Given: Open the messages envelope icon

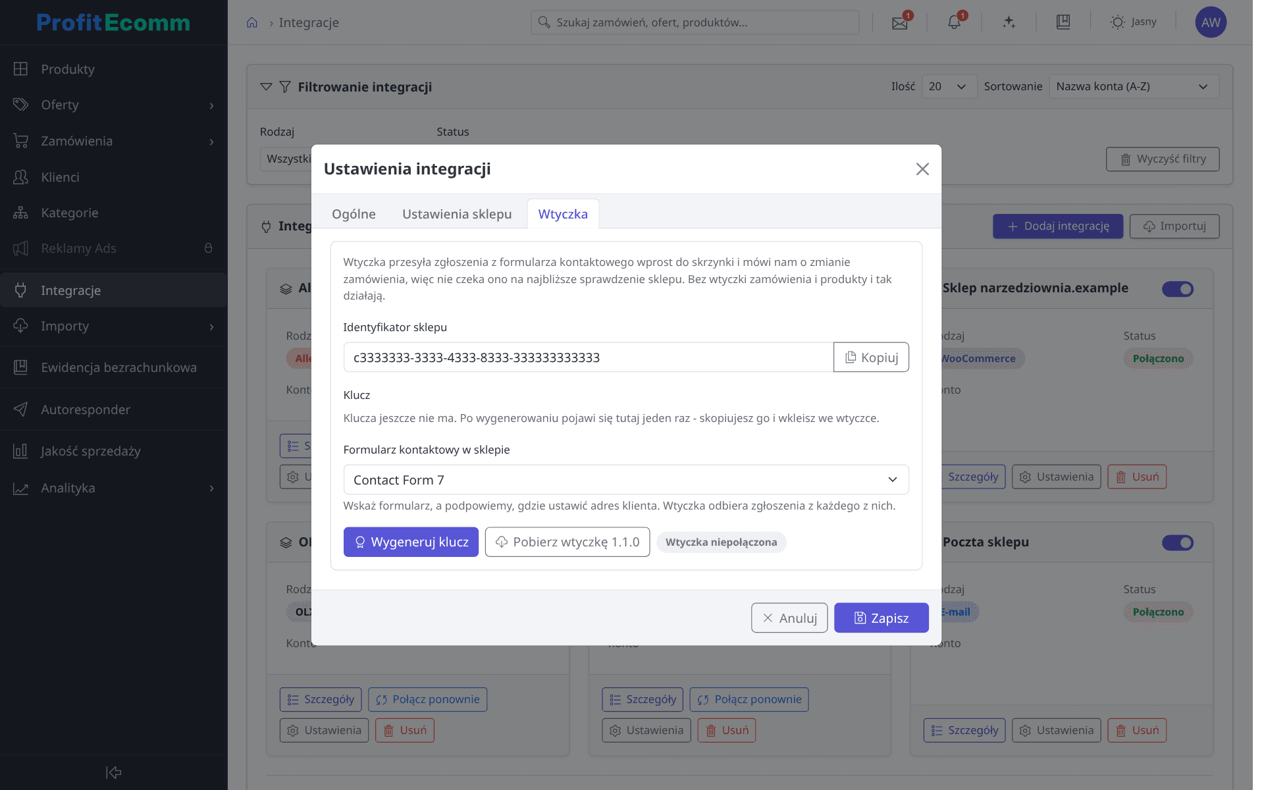Looking at the screenshot, I should [899, 22].
